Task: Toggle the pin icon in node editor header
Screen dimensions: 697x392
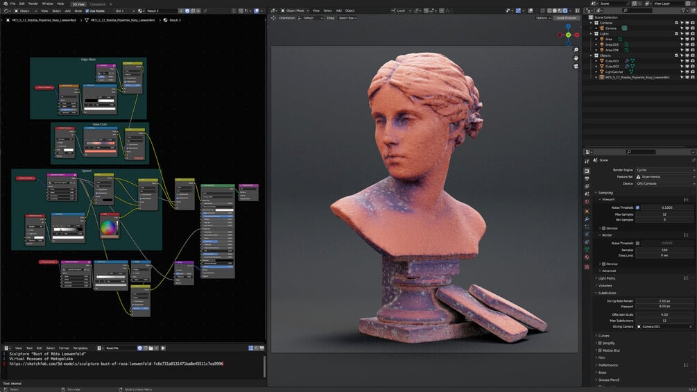Action: (x=205, y=10)
